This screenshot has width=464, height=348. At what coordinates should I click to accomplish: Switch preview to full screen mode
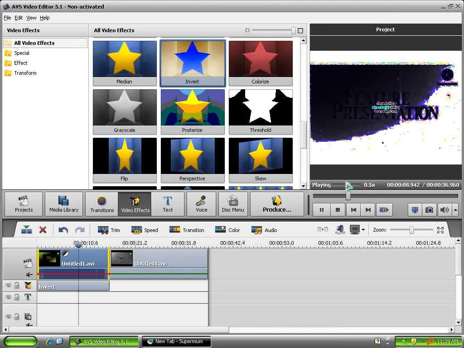(x=415, y=210)
